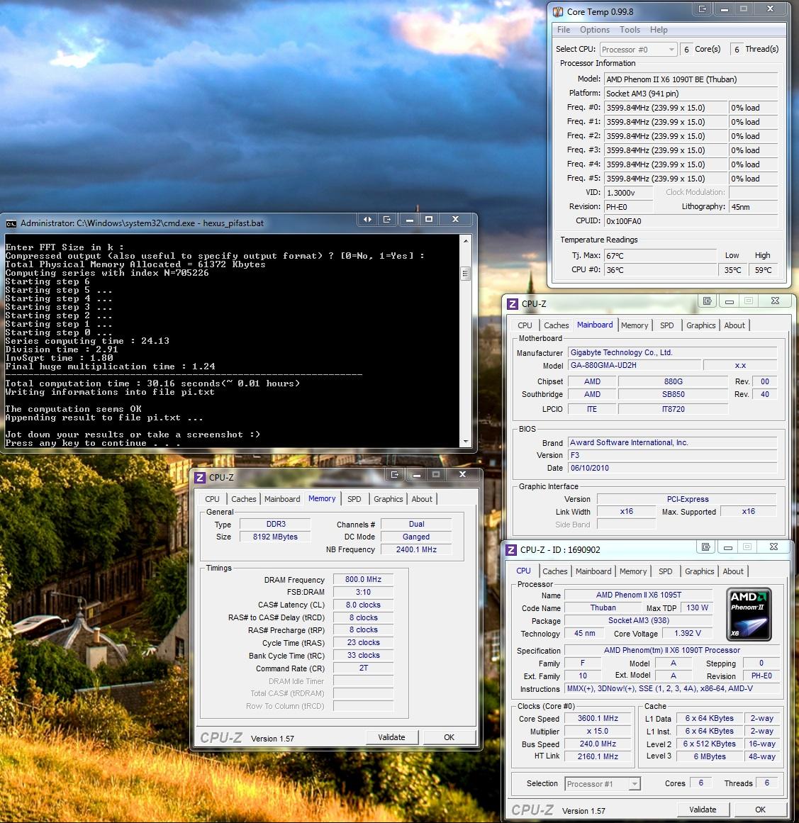Click the CPU-Z Mainboard window title icon
799x823 pixels.
click(x=513, y=304)
